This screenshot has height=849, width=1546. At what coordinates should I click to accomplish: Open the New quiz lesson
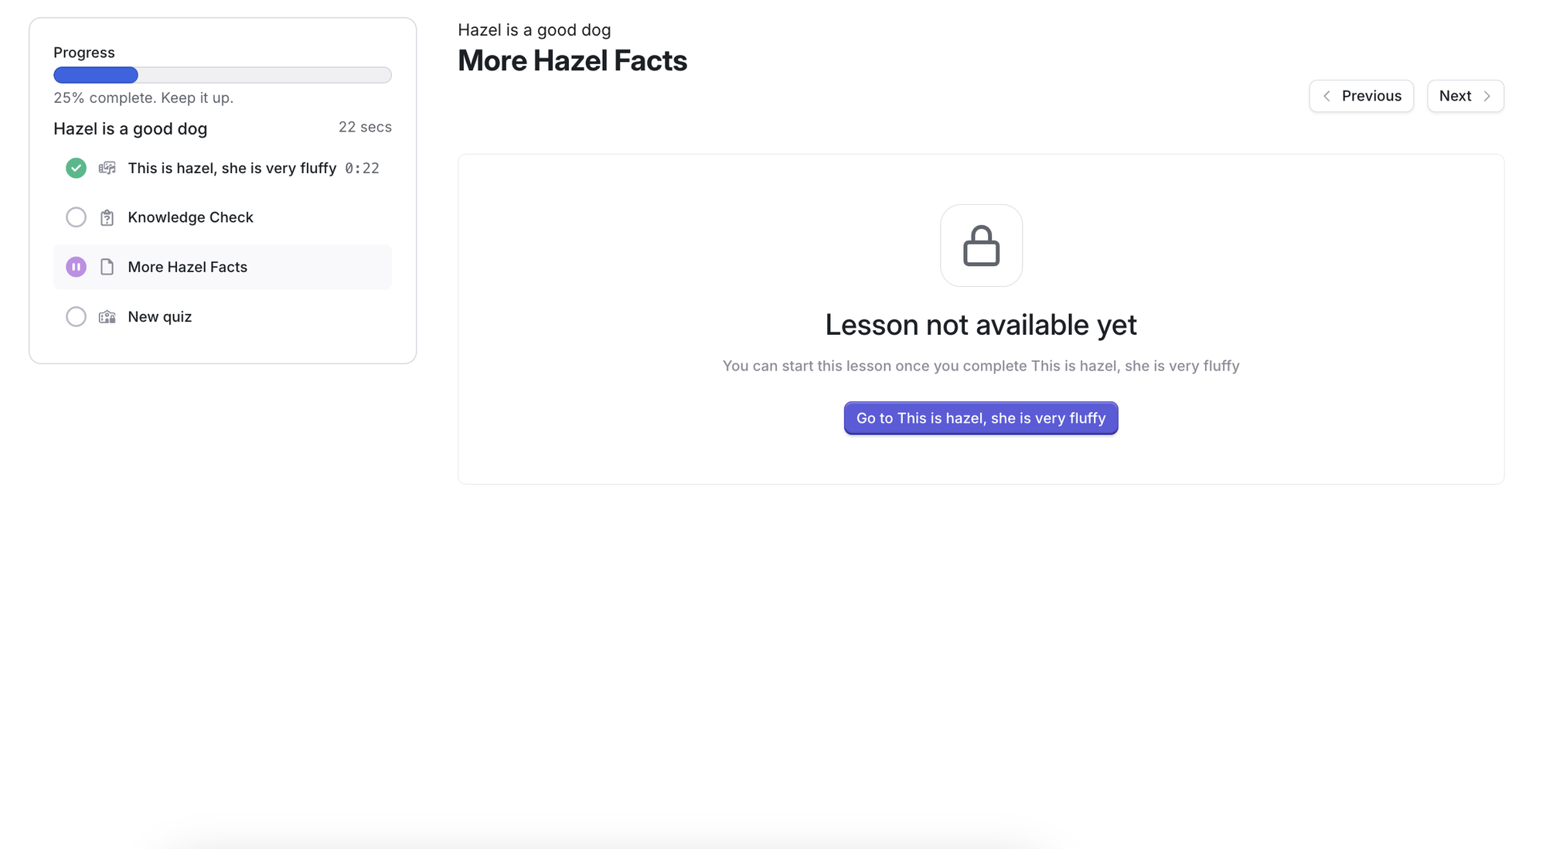[x=159, y=316]
